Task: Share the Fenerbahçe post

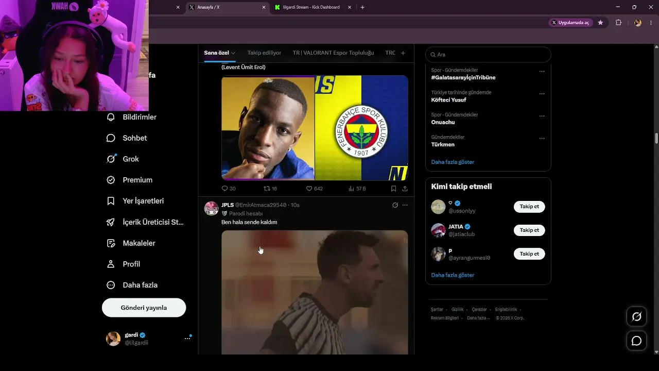Action: (405, 189)
